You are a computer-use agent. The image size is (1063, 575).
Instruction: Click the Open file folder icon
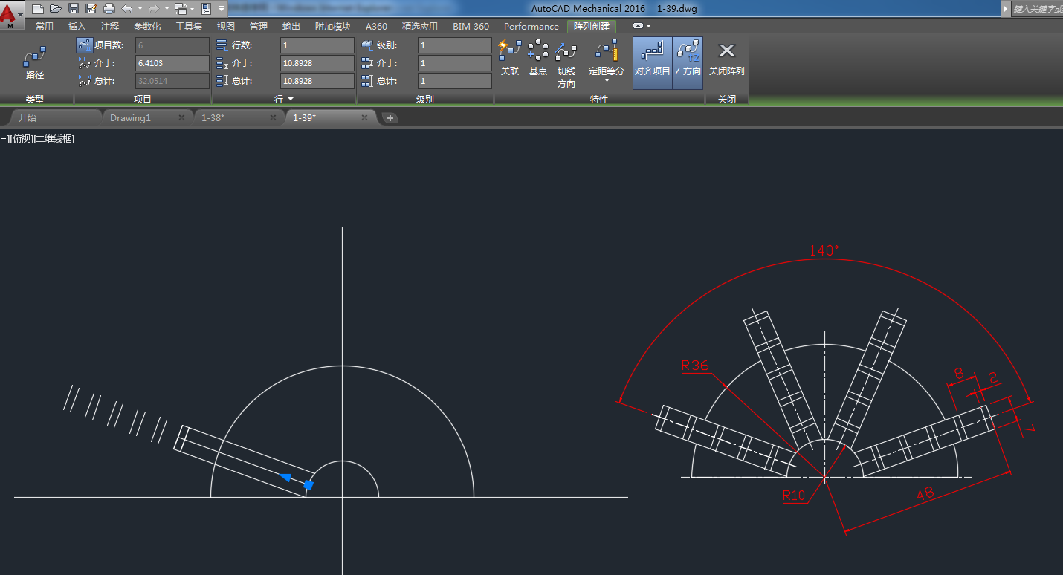(x=56, y=8)
